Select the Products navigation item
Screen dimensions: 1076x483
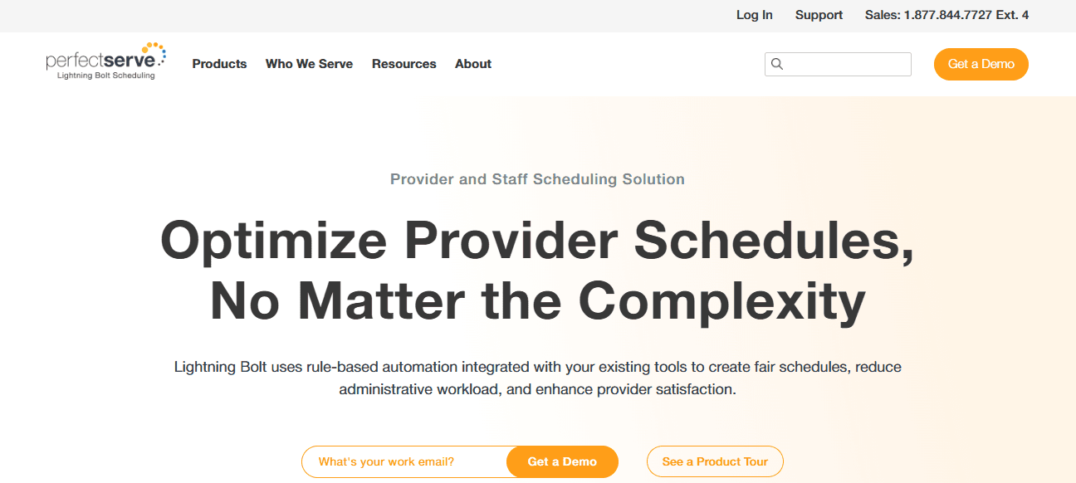point(219,64)
